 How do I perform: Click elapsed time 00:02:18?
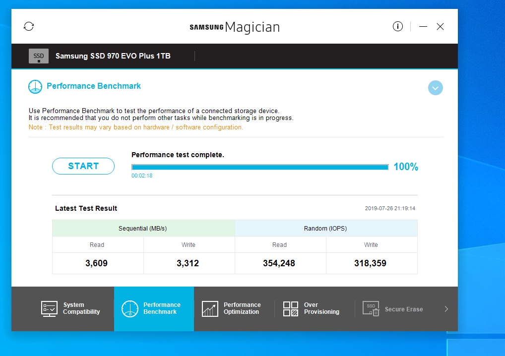[x=142, y=176]
